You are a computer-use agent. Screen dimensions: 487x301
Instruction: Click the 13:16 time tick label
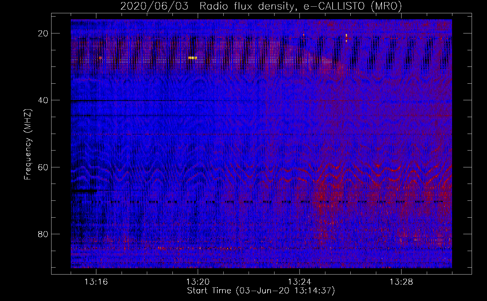click(x=96, y=282)
